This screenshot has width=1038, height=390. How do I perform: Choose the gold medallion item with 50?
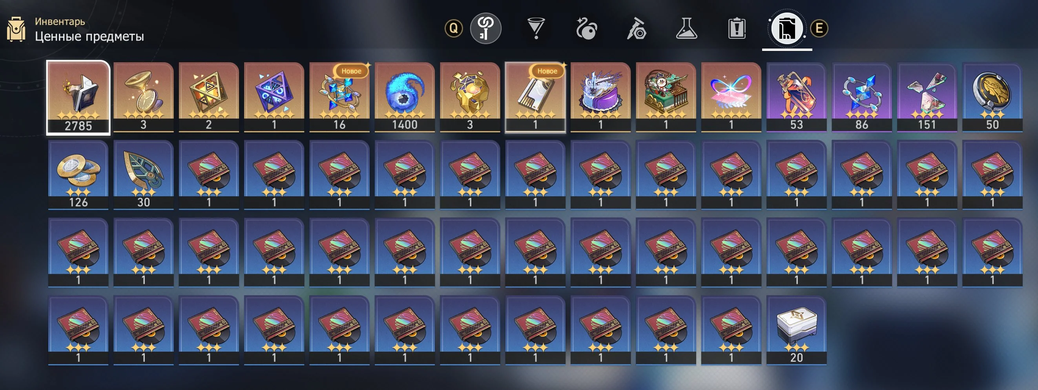pos(992,97)
